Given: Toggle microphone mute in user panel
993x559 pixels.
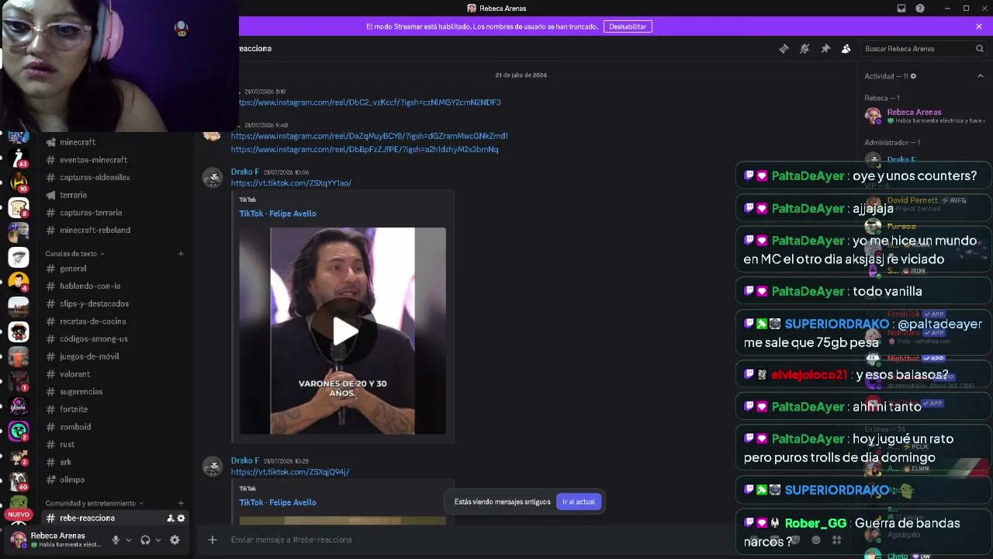Looking at the screenshot, I should tap(116, 540).
